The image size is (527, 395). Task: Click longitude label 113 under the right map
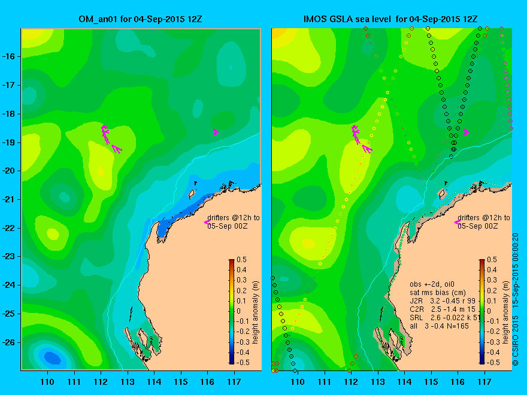[x=378, y=382]
